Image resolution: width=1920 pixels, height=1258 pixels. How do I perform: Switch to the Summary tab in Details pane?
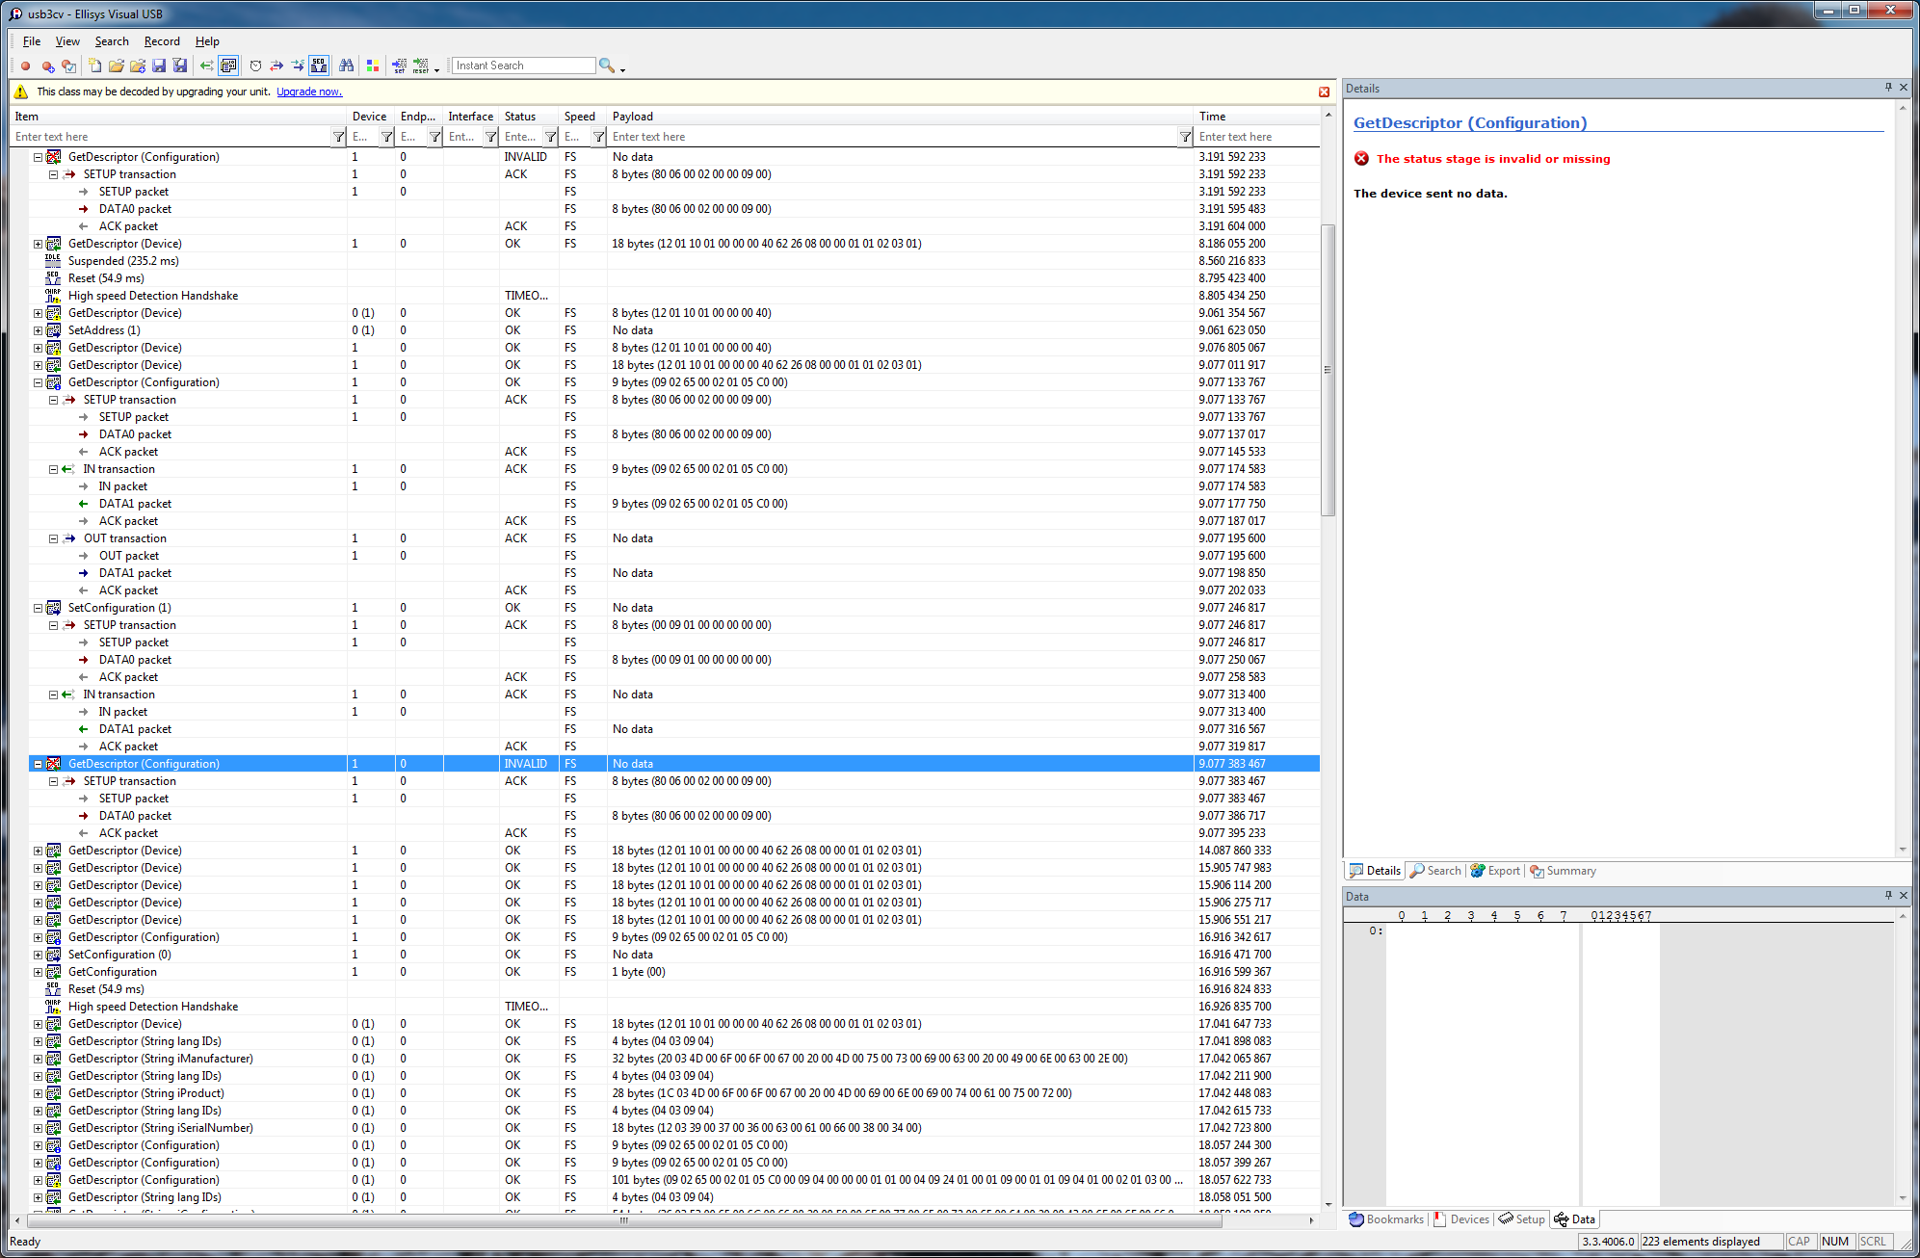(1563, 871)
